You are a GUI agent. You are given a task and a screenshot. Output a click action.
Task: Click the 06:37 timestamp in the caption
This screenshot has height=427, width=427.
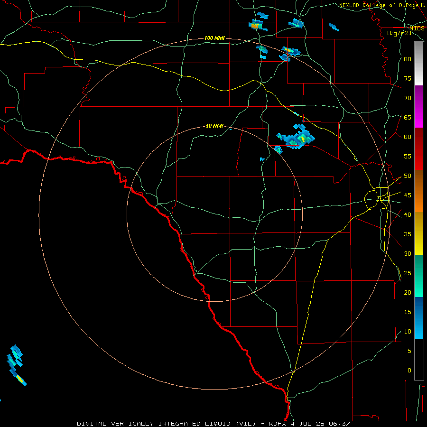click(x=339, y=424)
